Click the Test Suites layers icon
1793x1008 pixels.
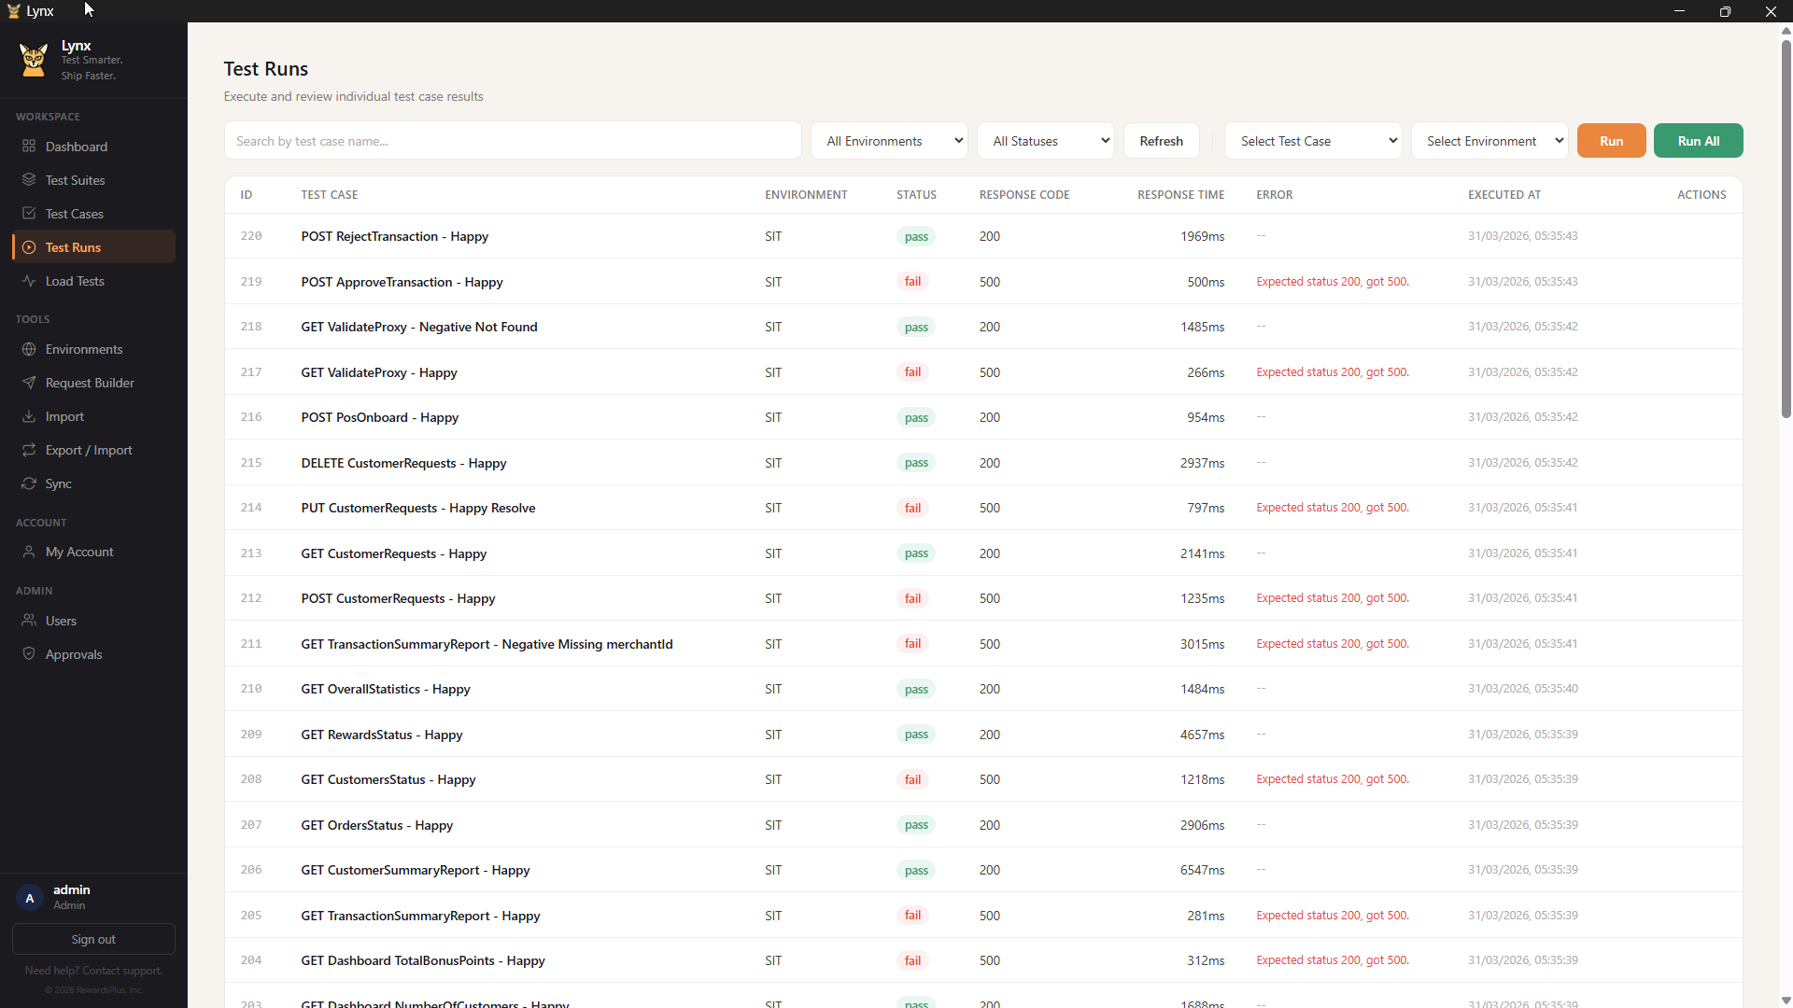click(x=29, y=180)
